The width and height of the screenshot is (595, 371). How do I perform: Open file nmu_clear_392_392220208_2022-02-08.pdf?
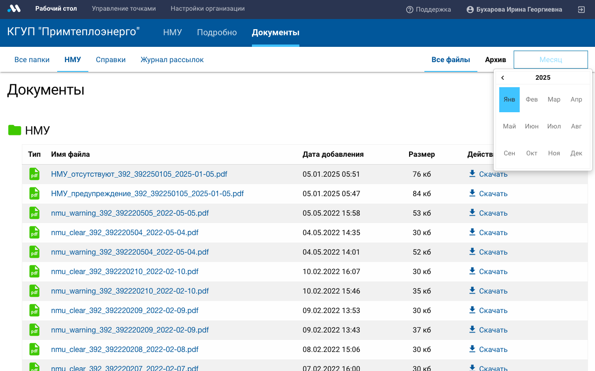125,350
